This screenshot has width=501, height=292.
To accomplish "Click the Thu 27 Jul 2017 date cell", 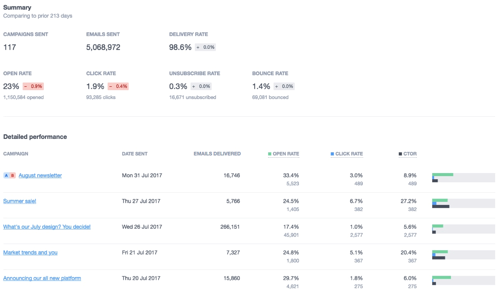I will pos(141,201).
